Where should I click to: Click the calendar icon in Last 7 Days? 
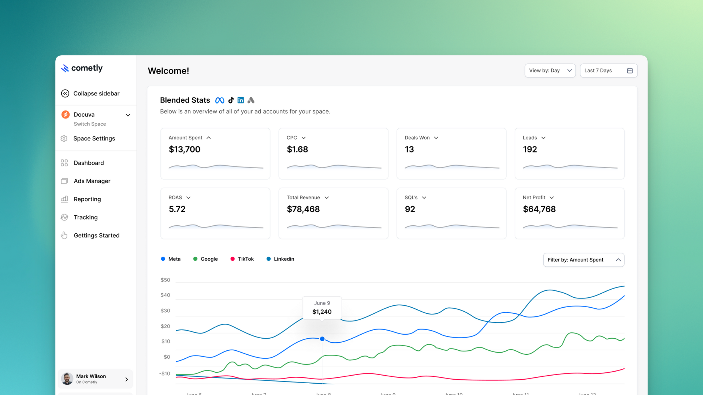[x=630, y=70]
